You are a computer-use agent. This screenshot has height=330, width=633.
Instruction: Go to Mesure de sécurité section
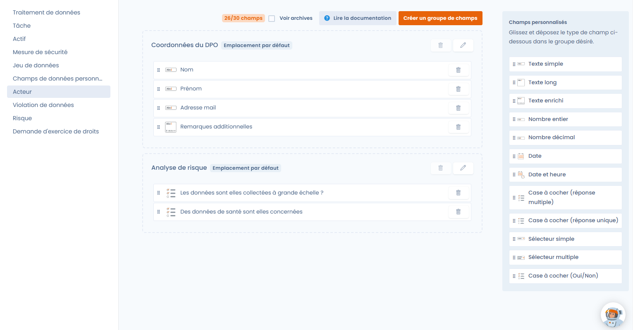pos(40,52)
